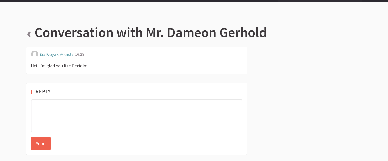Click the word 'Conversation' in the title

[x=74, y=33]
